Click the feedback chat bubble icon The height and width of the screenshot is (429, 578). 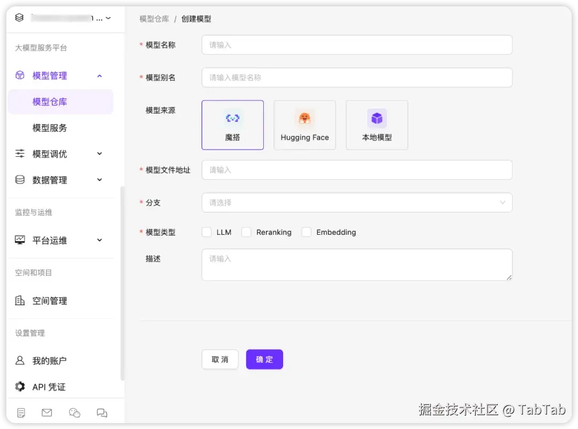point(102,412)
